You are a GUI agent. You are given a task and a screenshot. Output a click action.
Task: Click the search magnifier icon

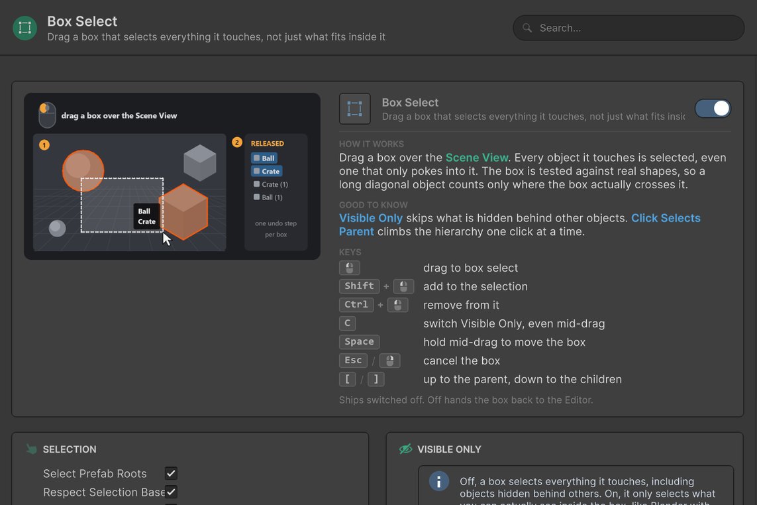click(527, 28)
